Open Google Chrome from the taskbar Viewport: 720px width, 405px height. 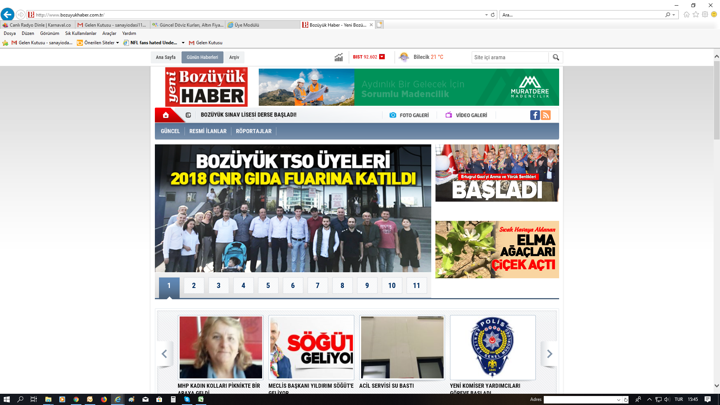click(x=76, y=399)
